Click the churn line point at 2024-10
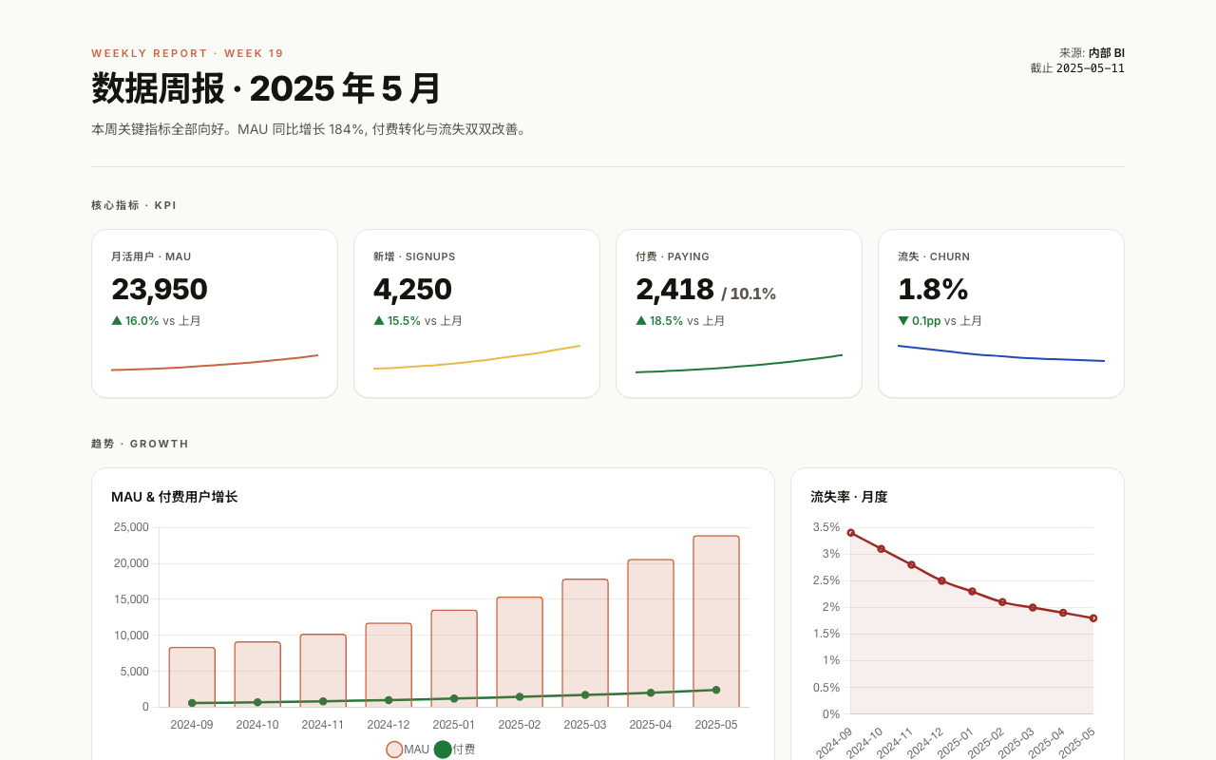The height and width of the screenshot is (760, 1216). point(881,549)
